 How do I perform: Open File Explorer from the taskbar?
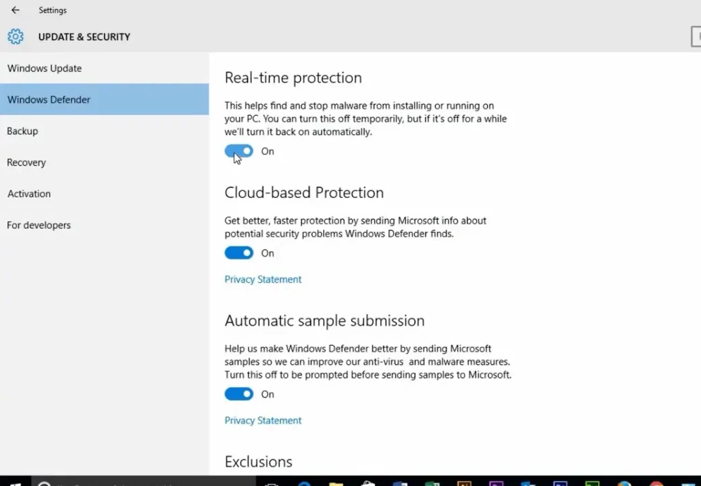[335, 481]
